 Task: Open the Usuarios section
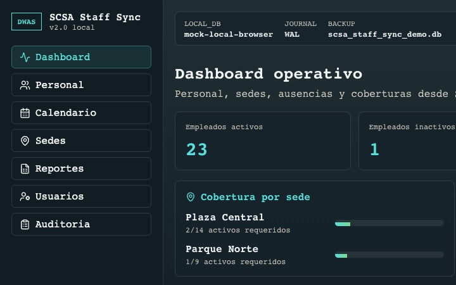82,196
